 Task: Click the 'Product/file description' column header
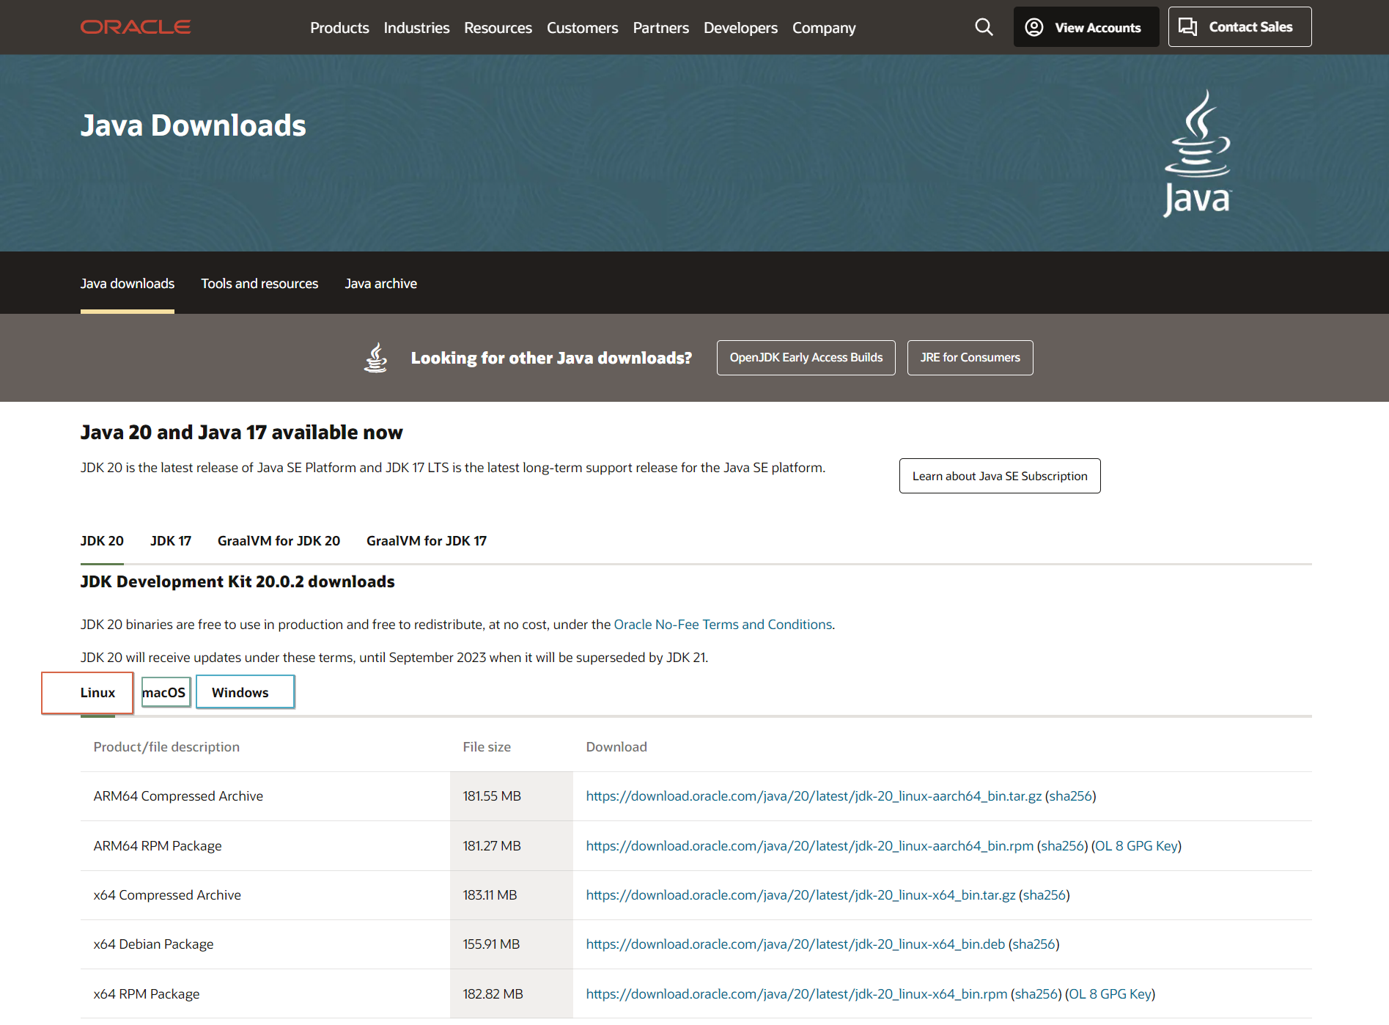[x=166, y=747]
